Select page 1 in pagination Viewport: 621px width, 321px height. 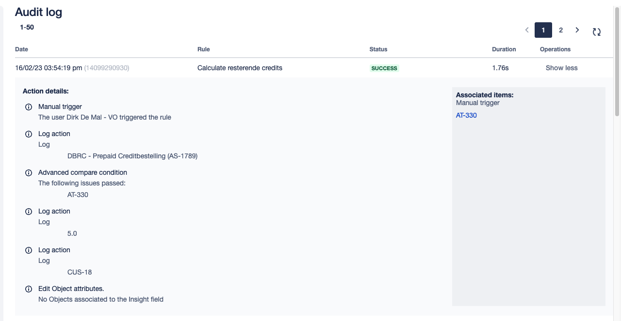click(x=543, y=30)
